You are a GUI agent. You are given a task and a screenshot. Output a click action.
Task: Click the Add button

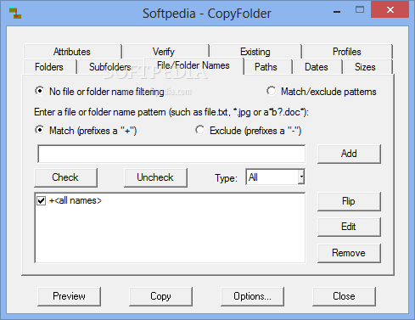349,154
